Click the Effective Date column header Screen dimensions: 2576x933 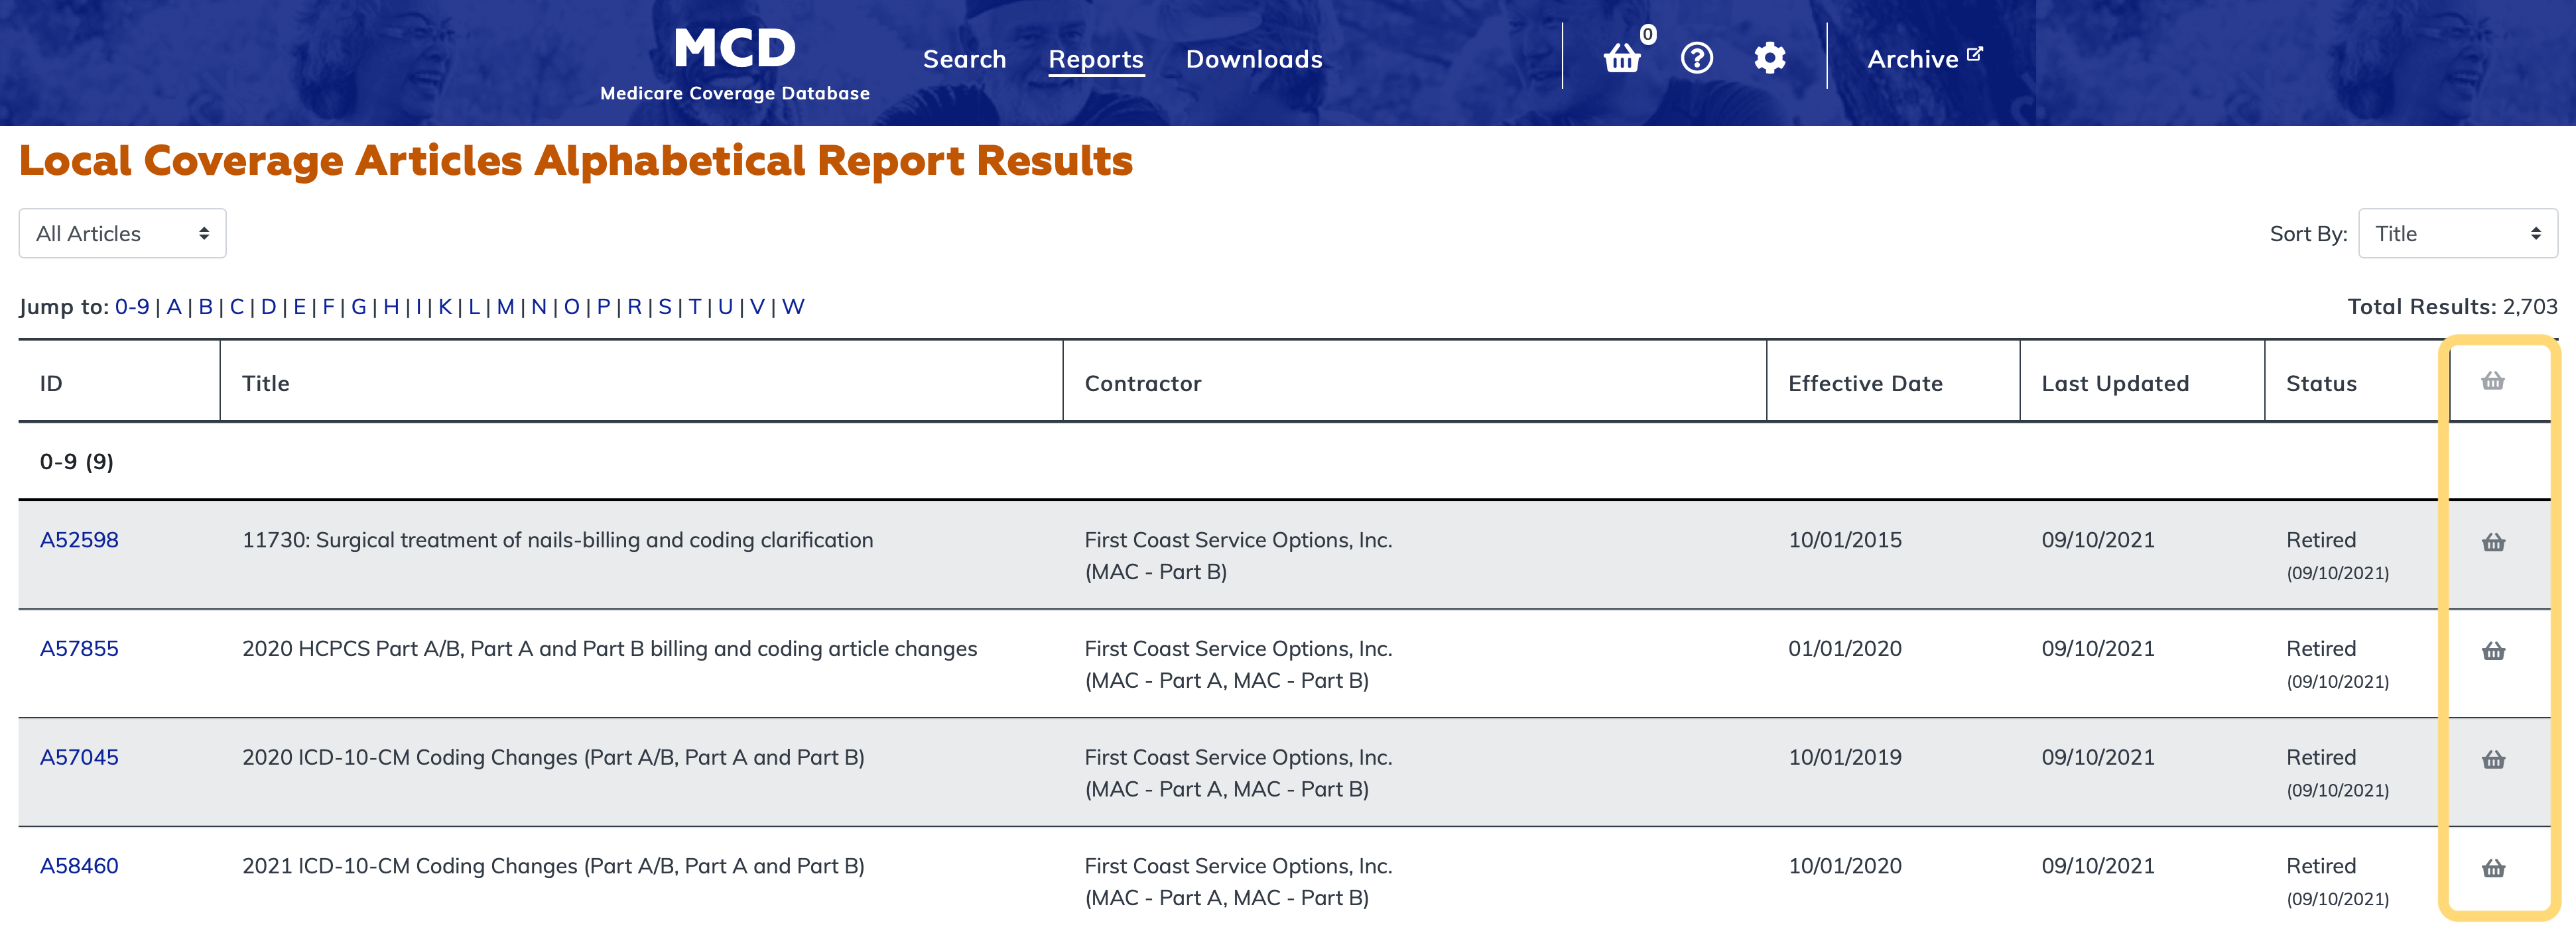(x=1864, y=384)
